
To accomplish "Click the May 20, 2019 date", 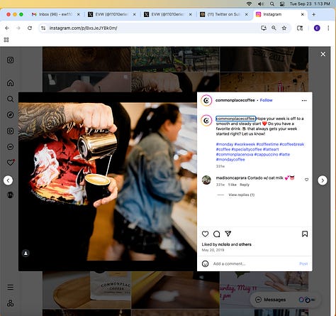I will 213,250.
